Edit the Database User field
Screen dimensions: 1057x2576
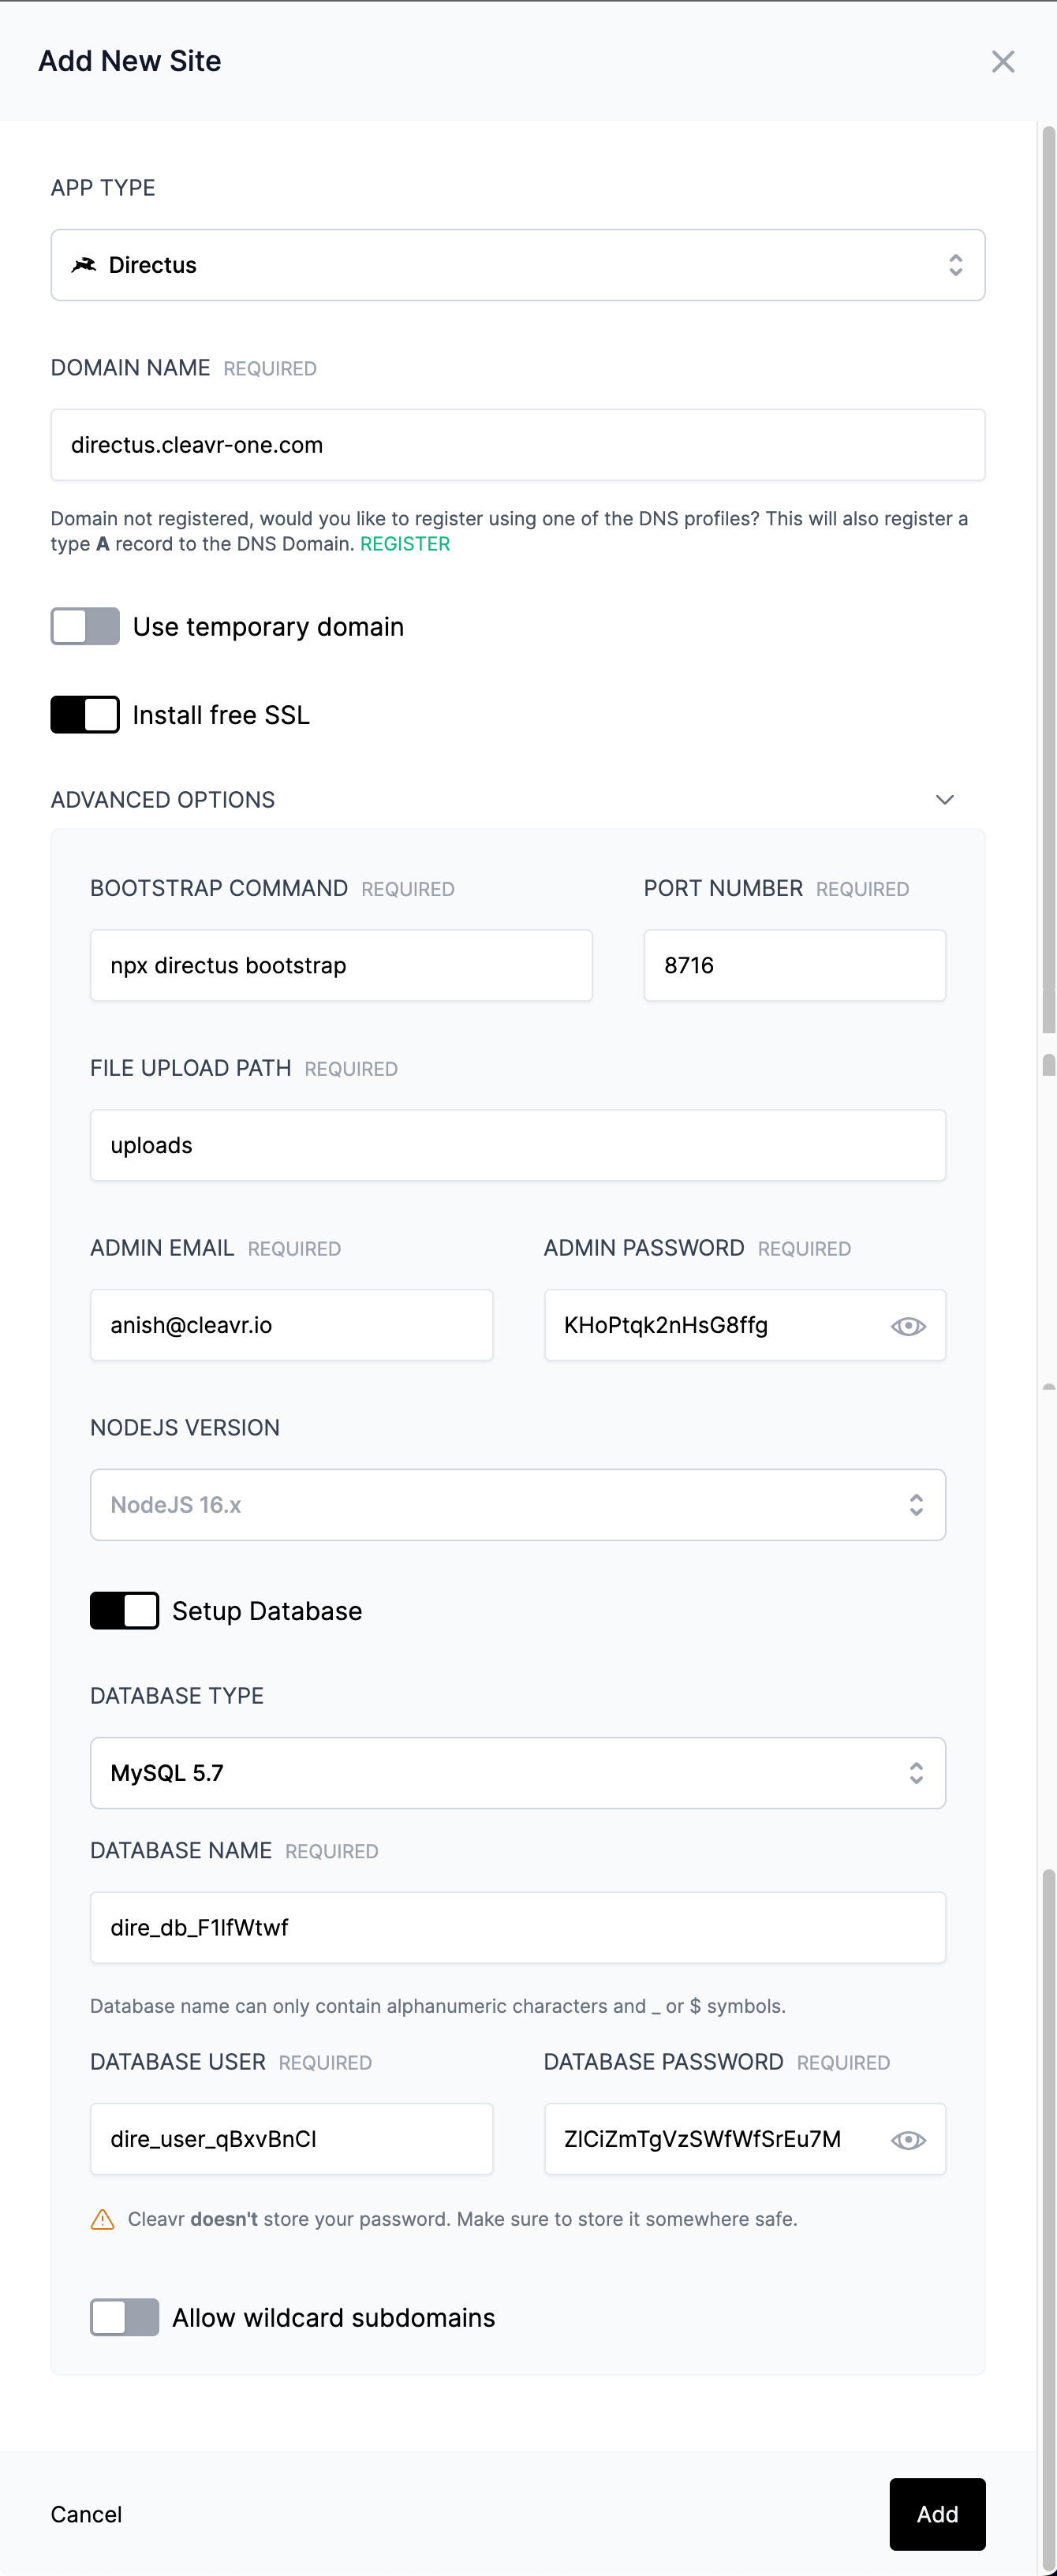pyautogui.click(x=291, y=2139)
